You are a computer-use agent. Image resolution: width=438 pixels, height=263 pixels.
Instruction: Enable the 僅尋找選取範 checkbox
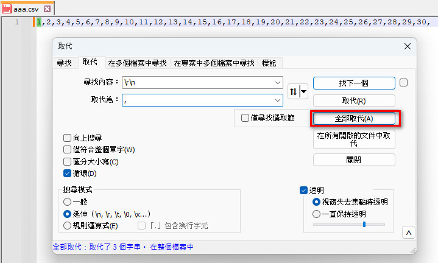click(x=245, y=118)
